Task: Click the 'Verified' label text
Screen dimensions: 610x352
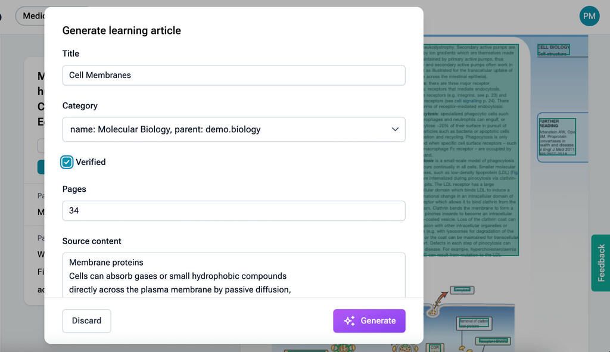Action: tap(91, 162)
